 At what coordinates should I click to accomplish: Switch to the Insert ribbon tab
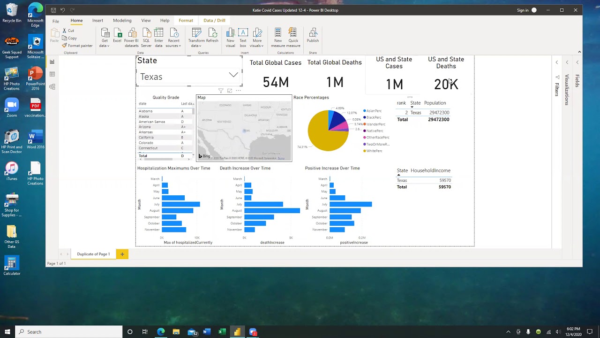tap(97, 21)
